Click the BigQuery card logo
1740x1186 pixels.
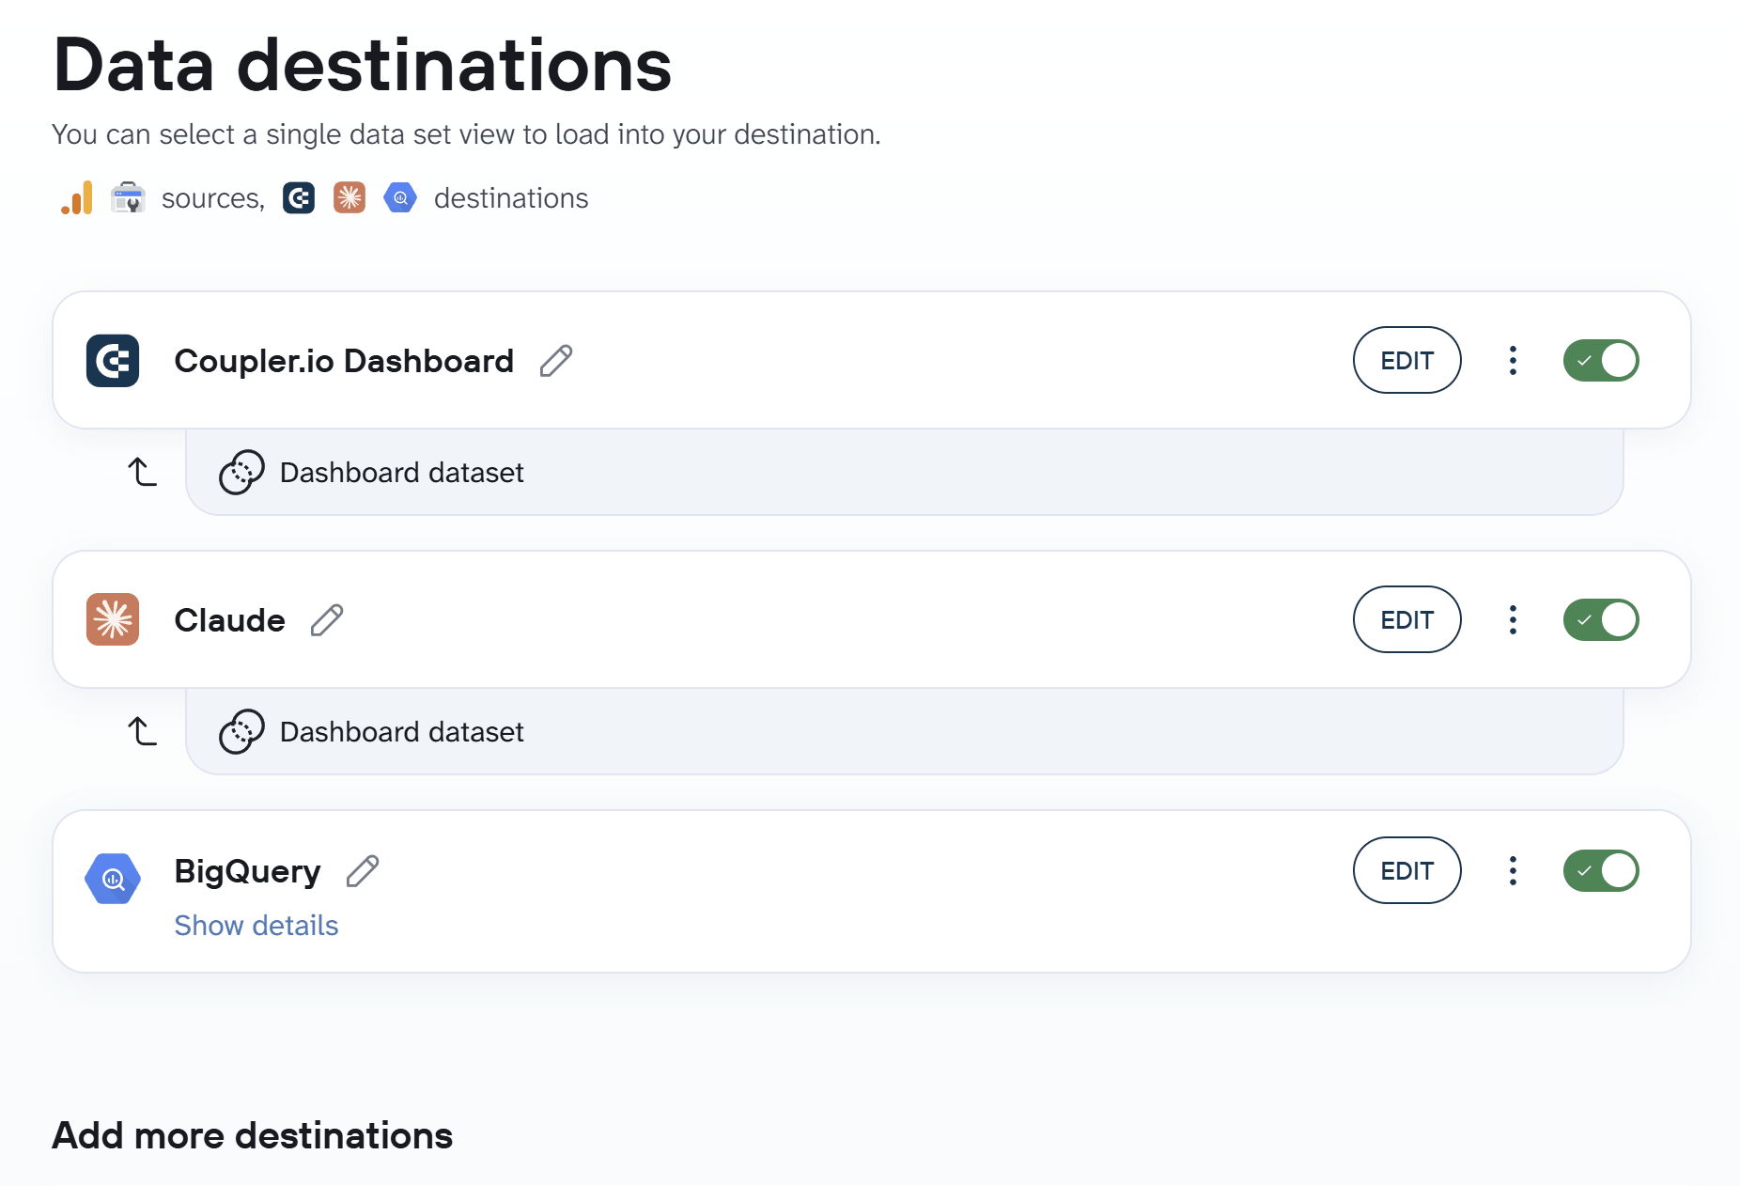pos(113,879)
